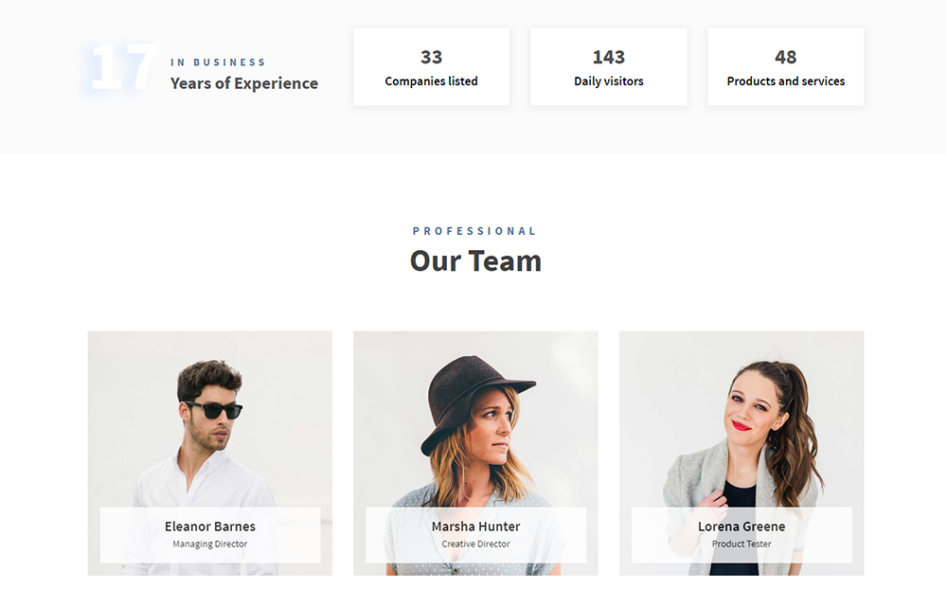The width and height of the screenshot is (947, 589).
Task: Click the Lorena Greene name link
Action: (x=742, y=527)
